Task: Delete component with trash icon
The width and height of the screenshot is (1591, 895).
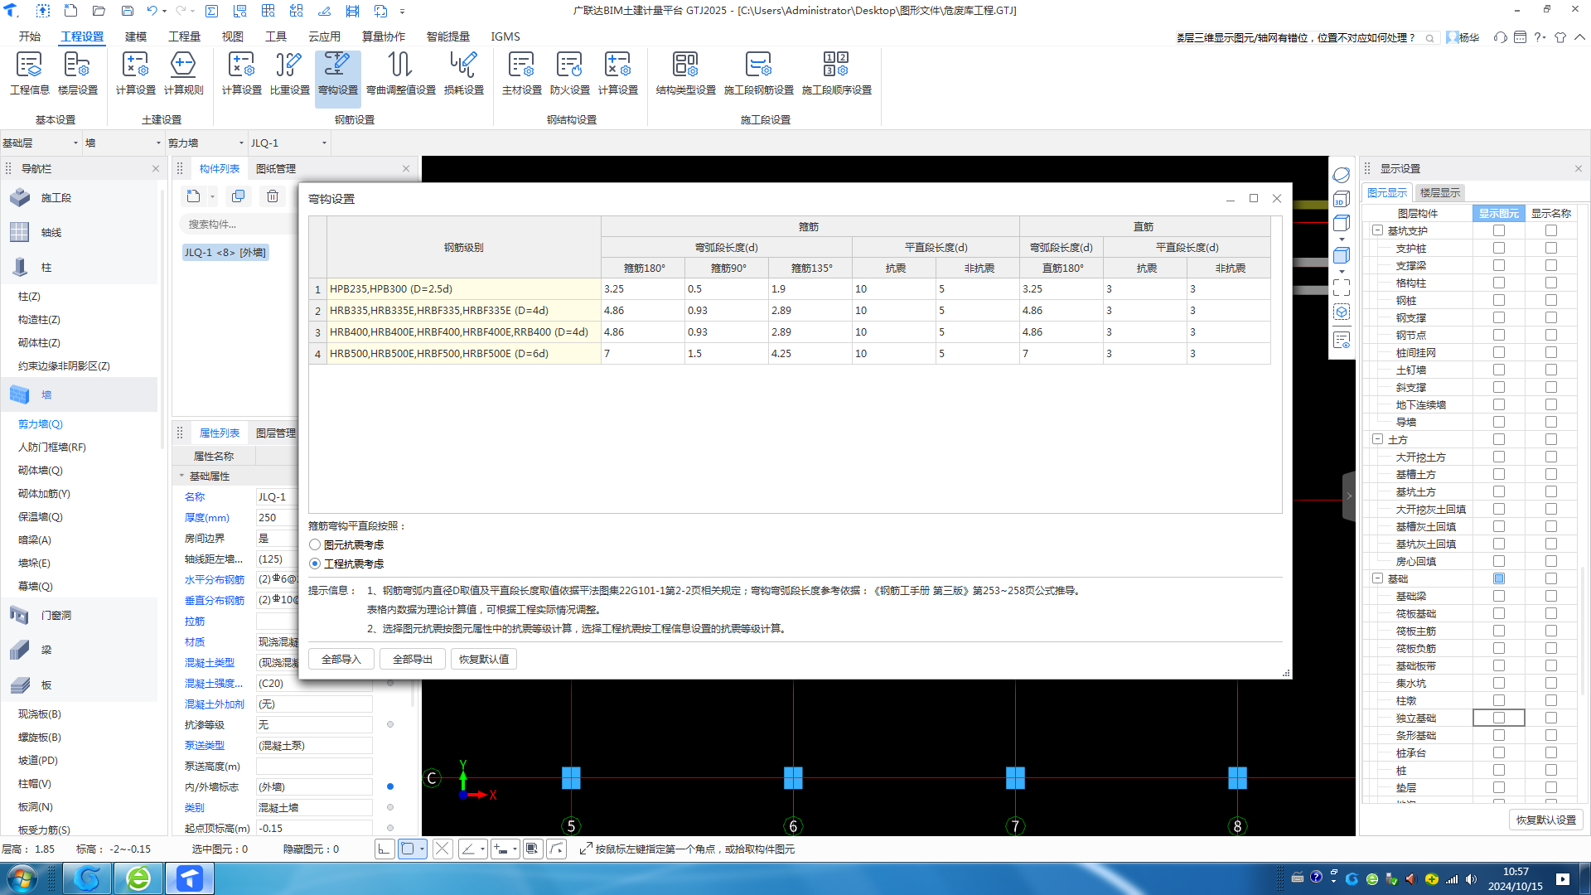Action: click(x=272, y=196)
